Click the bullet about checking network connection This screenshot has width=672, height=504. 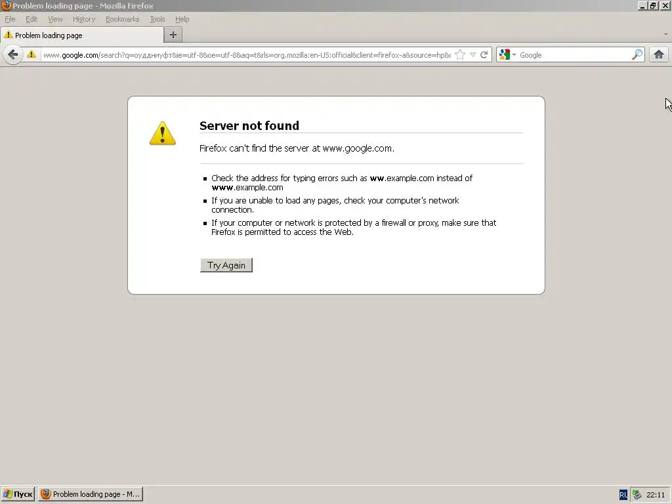[335, 205]
